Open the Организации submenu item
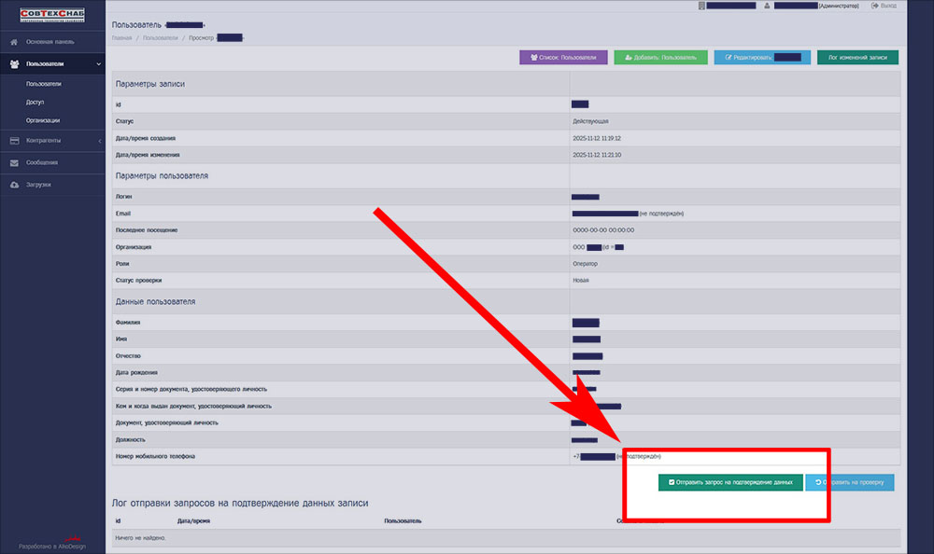The image size is (934, 554). [x=43, y=120]
